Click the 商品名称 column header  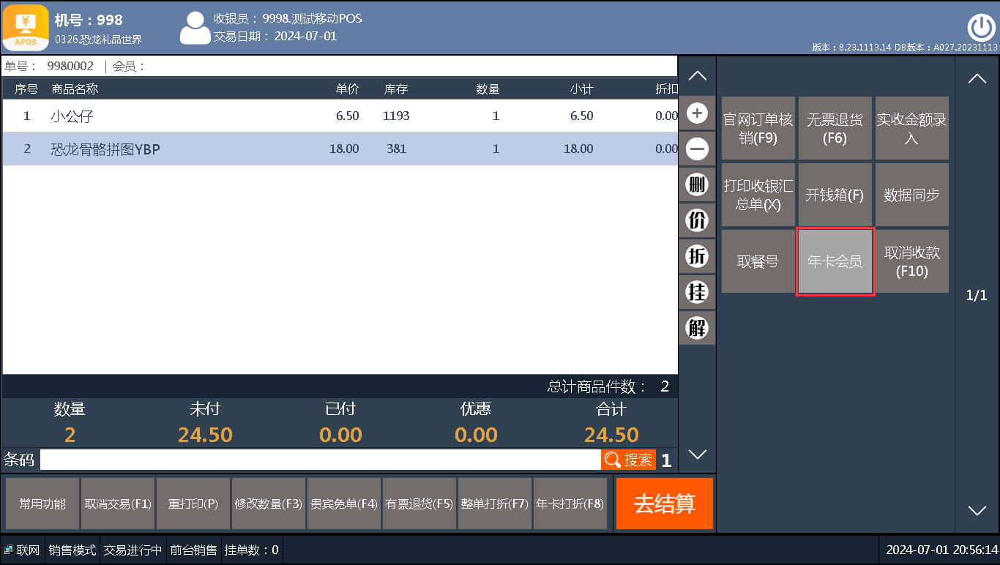click(x=75, y=89)
